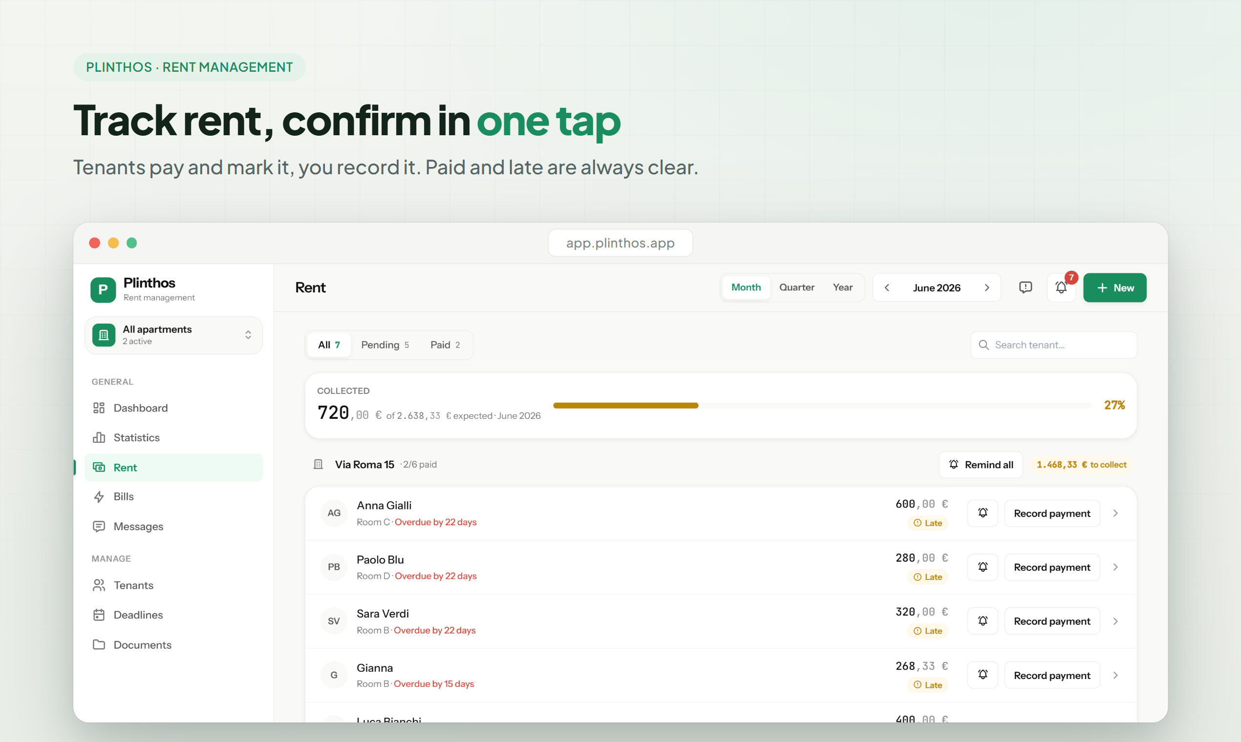Click the bell reminder for Paolo Blu
This screenshot has width=1241, height=742.
click(983, 567)
